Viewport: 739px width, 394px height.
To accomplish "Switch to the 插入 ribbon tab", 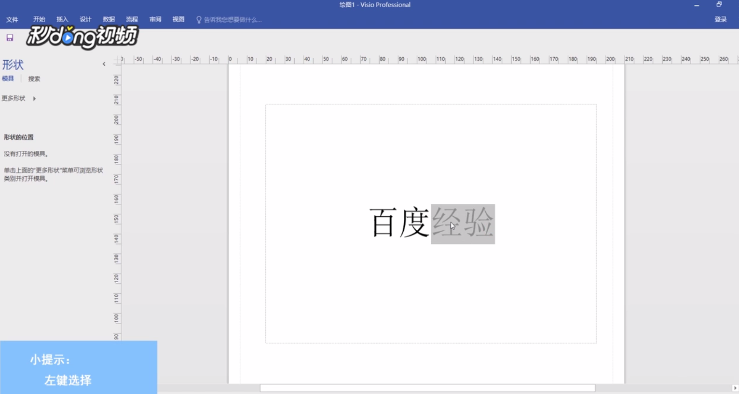I will (62, 20).
